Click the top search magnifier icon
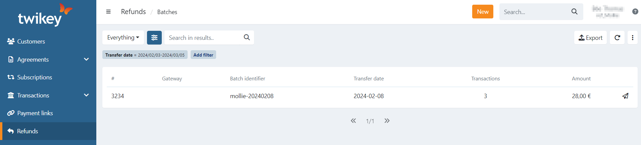The height and width of the screenshot is (145, 641). [575, 12]
